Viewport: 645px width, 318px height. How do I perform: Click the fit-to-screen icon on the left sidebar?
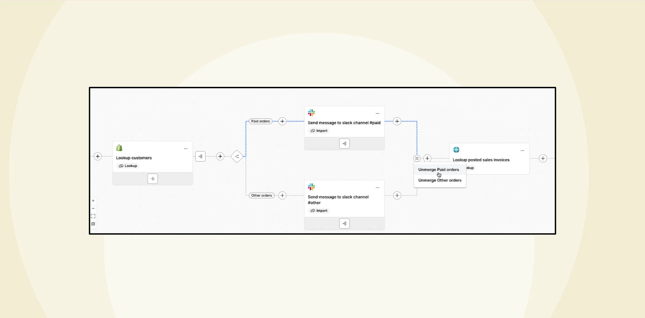94,216
